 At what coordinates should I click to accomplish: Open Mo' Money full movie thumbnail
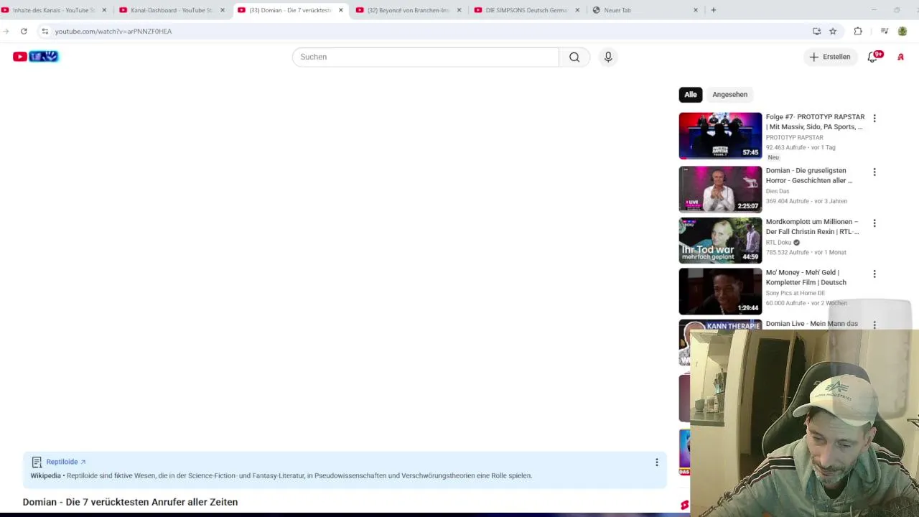tap(720, 292)
